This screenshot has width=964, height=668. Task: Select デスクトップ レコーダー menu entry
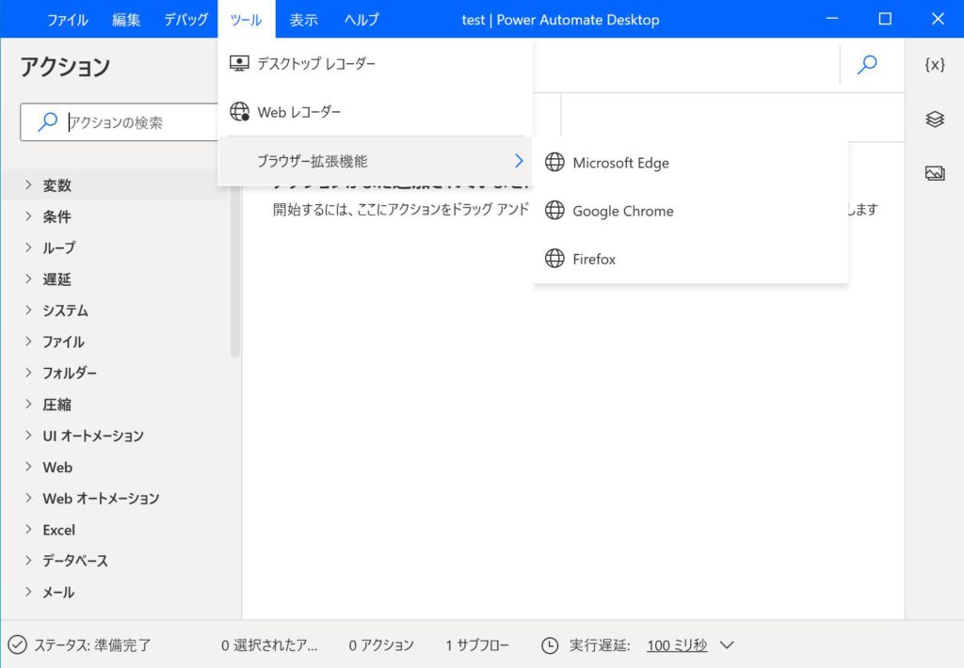(x=375, y=63)
